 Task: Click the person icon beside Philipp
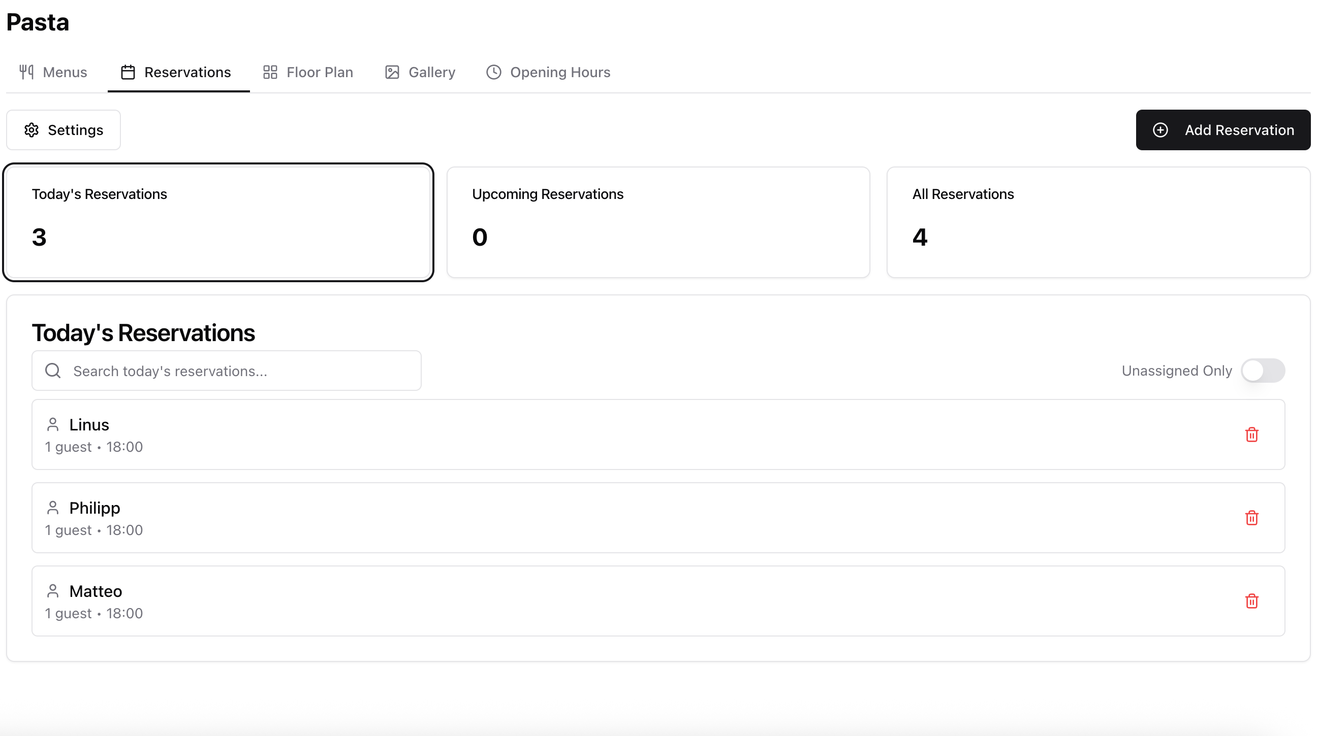click(53, 508)
